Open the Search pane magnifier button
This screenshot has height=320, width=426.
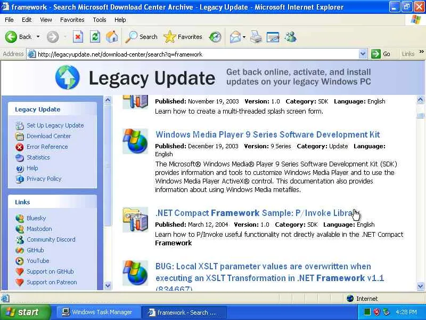click(x=141, y=37)
